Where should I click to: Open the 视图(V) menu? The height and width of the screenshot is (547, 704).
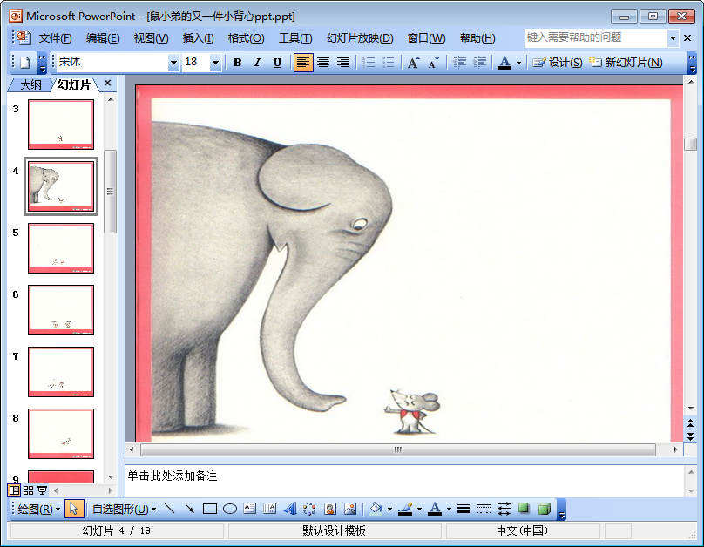tap(151, 38)
